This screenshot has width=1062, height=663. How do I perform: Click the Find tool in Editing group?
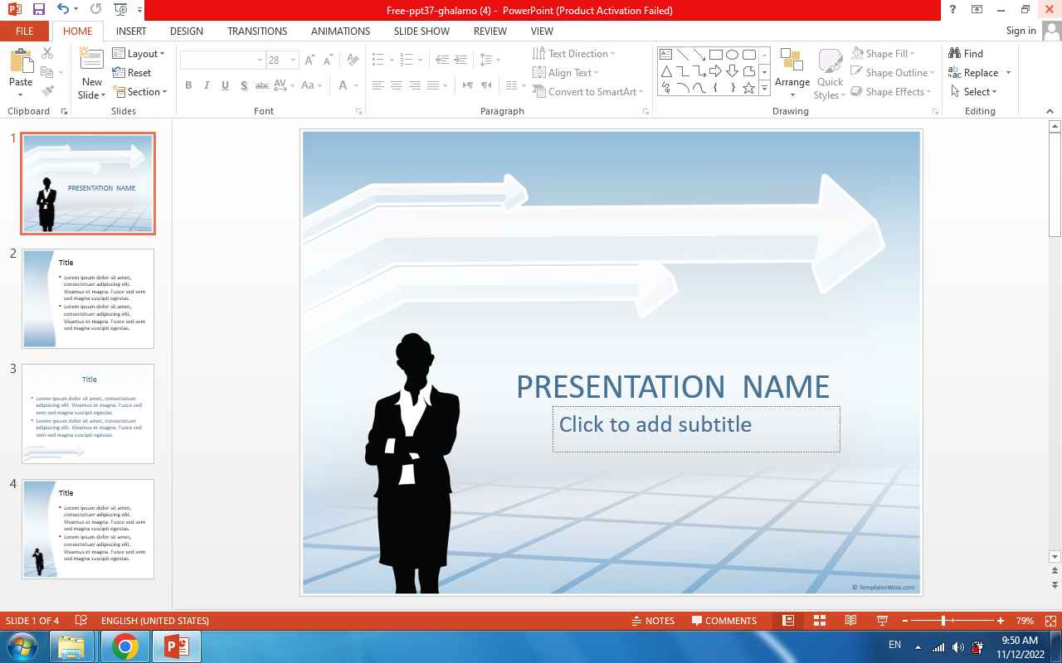967,54
